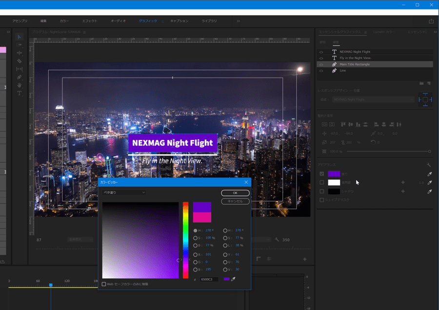The image size is (439, 310).
Task: Enable the Web safe colors only checkbox
Action: [x=104, y=284]
